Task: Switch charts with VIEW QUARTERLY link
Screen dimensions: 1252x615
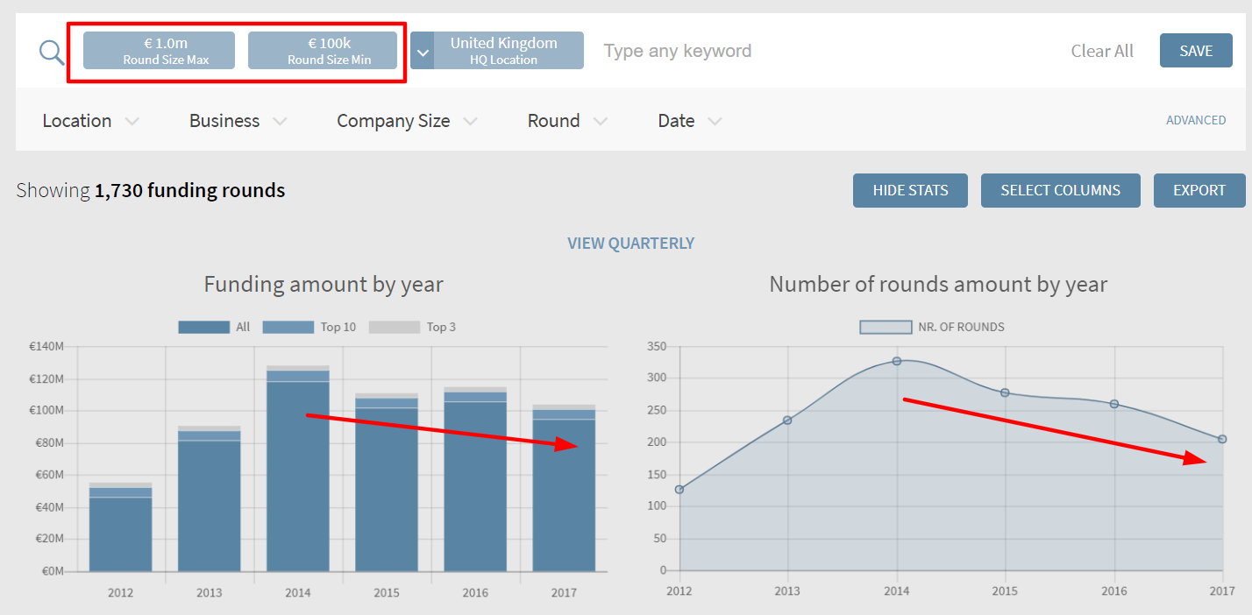Action: (630, 243)
